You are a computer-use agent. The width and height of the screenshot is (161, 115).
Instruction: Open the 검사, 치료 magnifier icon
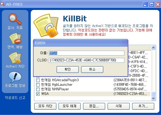(15, 19)
